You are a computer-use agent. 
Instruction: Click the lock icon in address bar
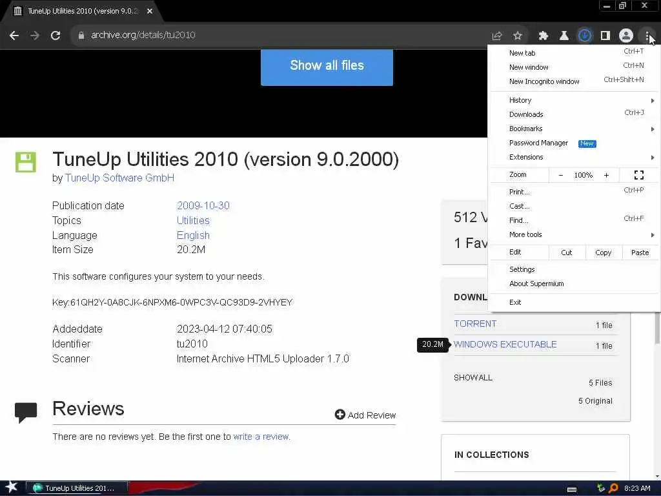[x=81, y=36]
